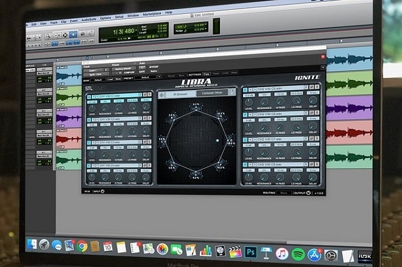Open the Ignite Libra insert selector

[x=96, y=74]
